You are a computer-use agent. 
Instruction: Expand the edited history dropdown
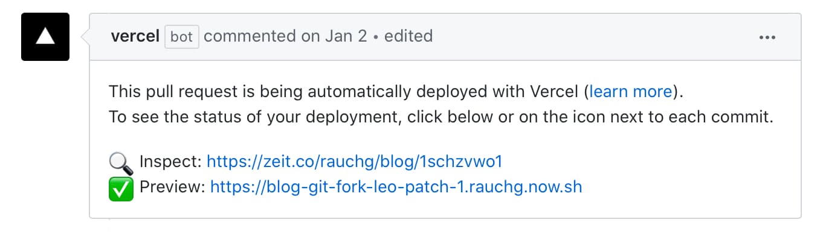408,36
